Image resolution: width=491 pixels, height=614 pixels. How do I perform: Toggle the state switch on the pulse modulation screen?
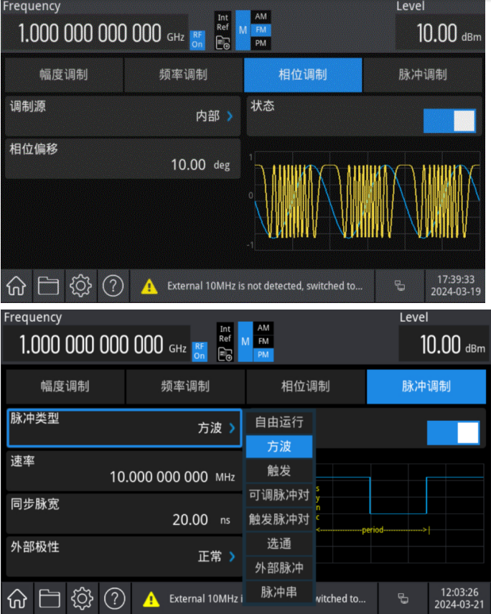tap(453, 432)
